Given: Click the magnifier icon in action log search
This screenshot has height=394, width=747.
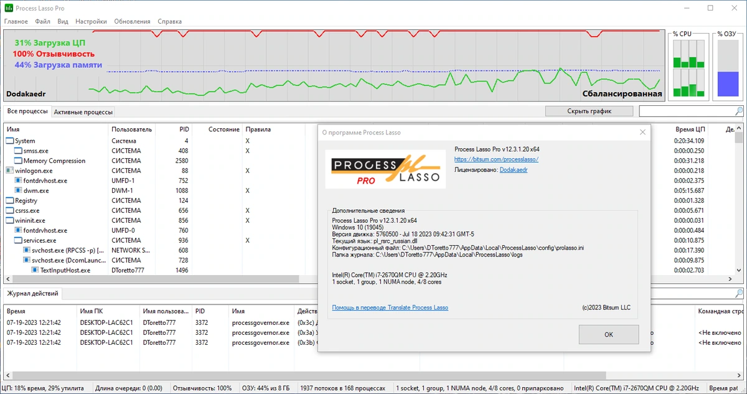Looking at the screenshot, I should (739, 293).
